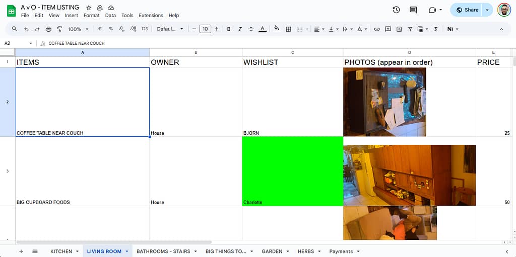Image resolution: width=516 pixels, height=257 pixels.
Task: Switch to the GARDEN sheet tab
Action: (272, 251)
